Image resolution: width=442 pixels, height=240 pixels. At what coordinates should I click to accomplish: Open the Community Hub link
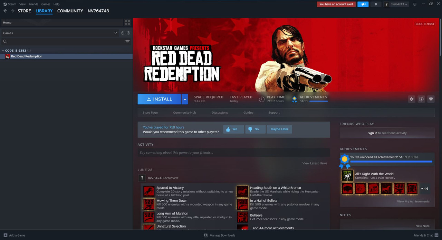184,113
